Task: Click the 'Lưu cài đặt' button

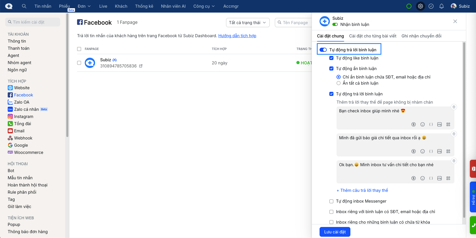Action: coord(335,232)
